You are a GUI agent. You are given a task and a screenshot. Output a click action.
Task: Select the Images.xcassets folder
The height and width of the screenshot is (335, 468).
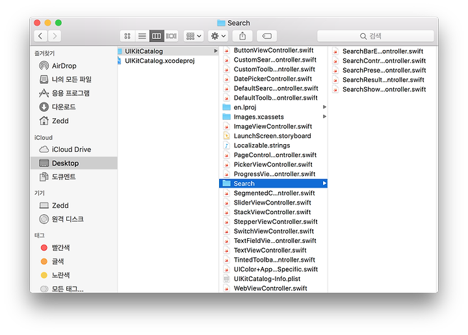click(273, 117)
